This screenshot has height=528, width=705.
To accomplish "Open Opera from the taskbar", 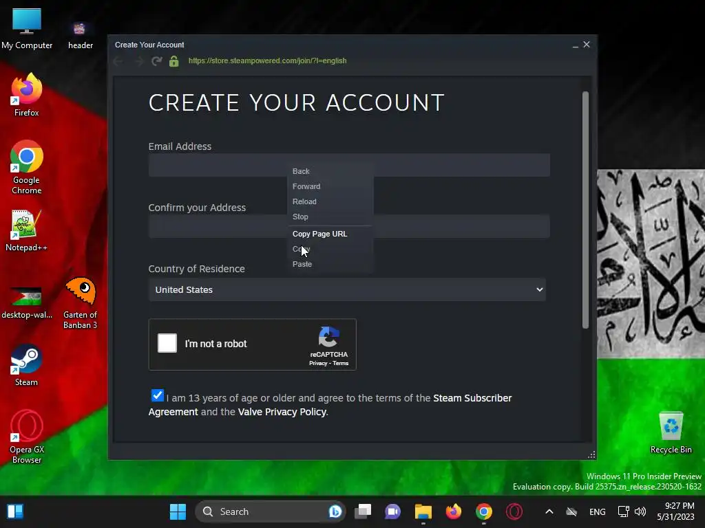I will click(x=514, y=511).
